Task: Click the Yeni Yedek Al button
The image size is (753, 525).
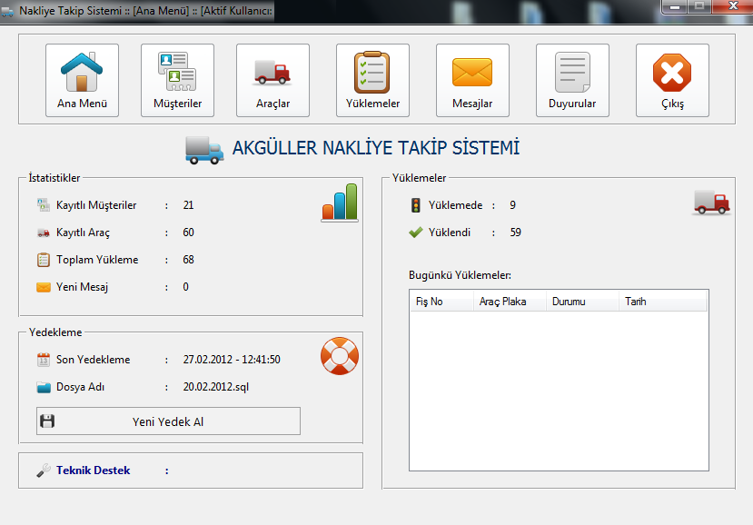Action: coord(168,421)
